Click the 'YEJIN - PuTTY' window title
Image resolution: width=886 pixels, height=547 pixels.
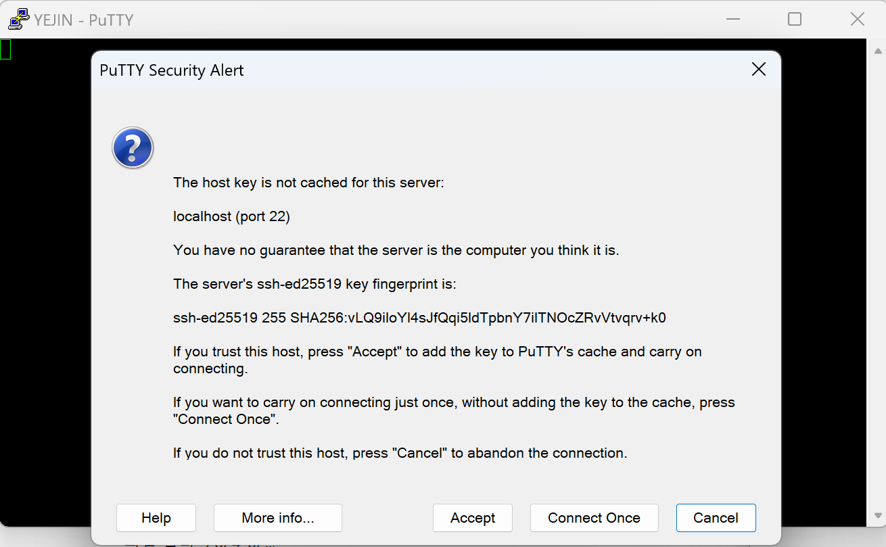84,20
